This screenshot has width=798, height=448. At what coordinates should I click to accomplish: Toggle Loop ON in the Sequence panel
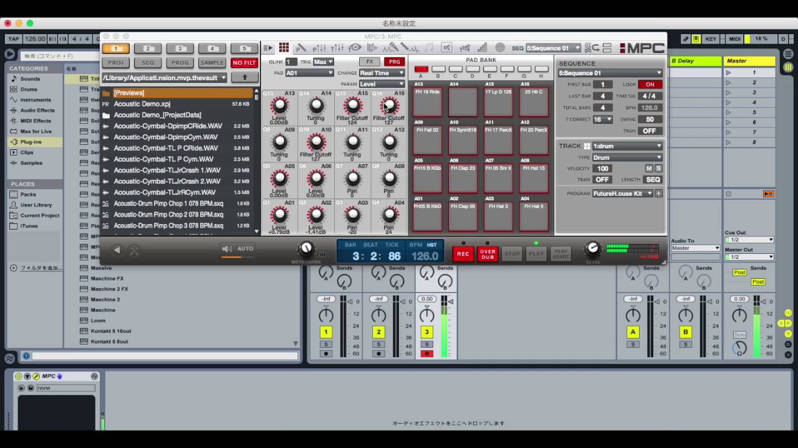[x=650, y=84]
